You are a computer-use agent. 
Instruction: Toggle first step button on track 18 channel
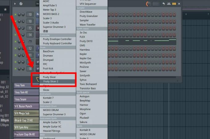click(109, 69)
